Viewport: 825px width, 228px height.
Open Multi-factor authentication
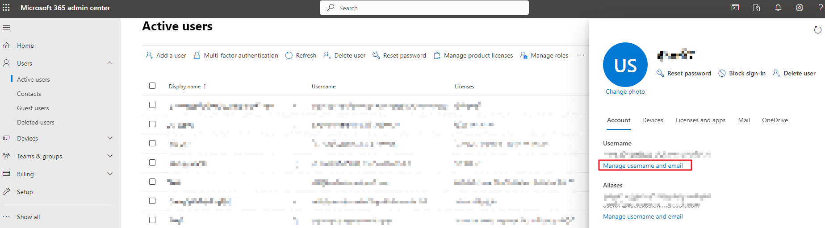click(x=236, y=55)
